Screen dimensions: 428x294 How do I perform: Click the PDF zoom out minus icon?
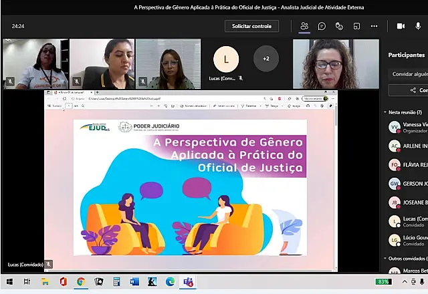point(152,106)
